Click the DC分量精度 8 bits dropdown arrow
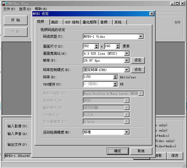This screenshot has height=168, width=187. pos(127,122)
